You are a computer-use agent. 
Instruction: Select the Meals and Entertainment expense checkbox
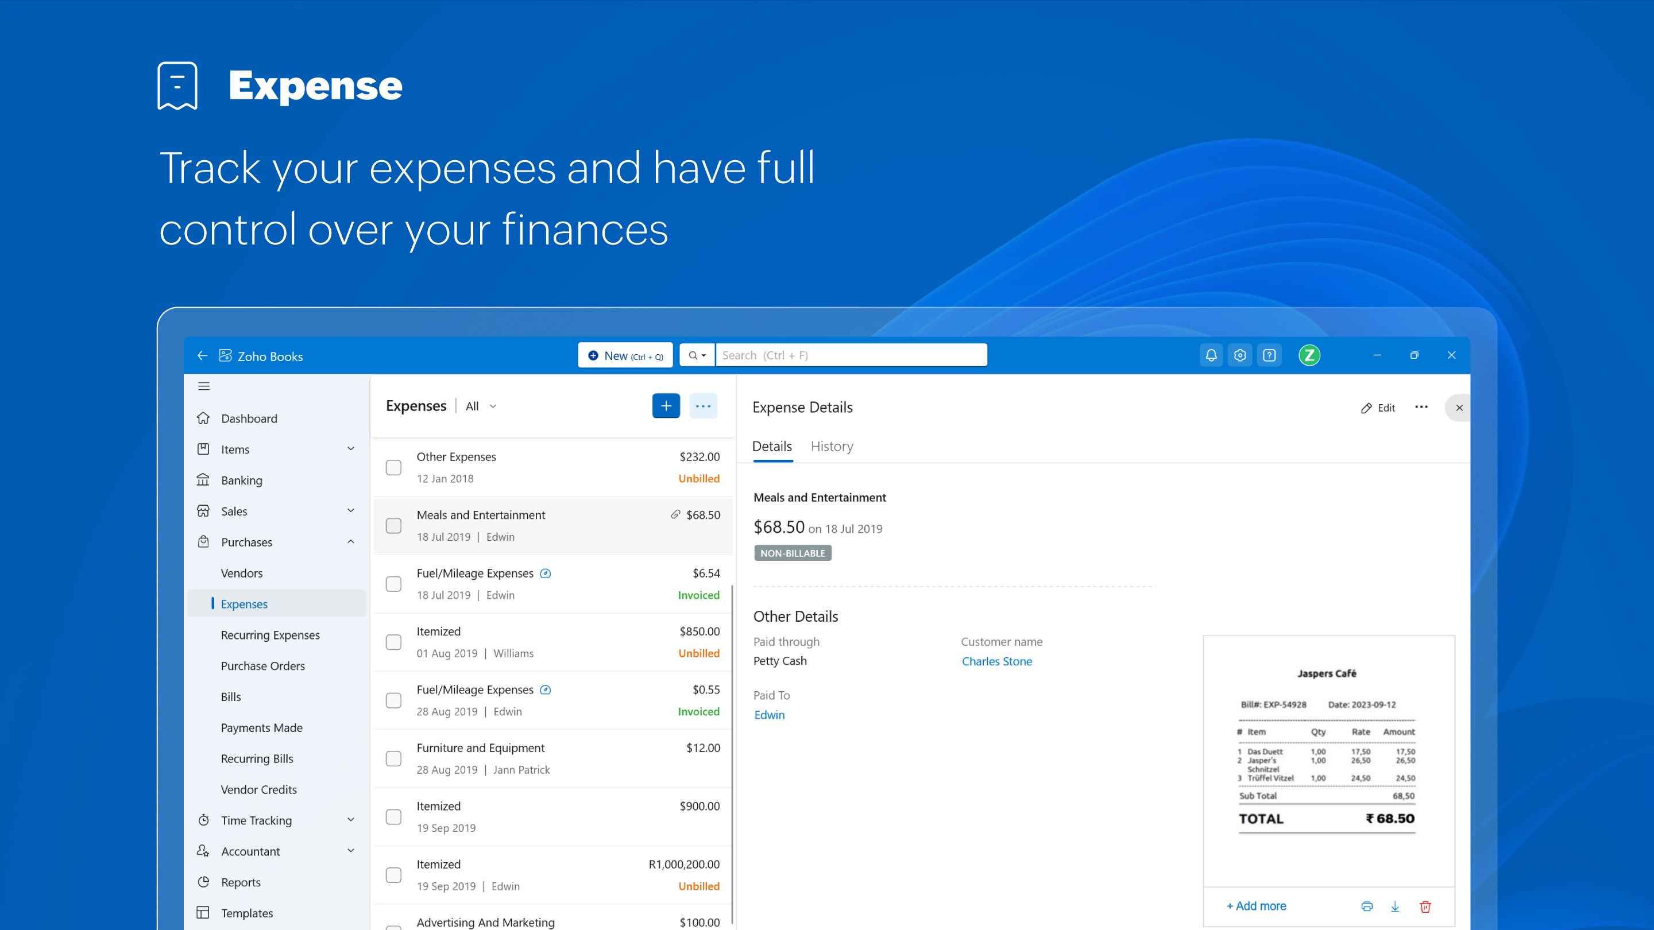[393, 526]
